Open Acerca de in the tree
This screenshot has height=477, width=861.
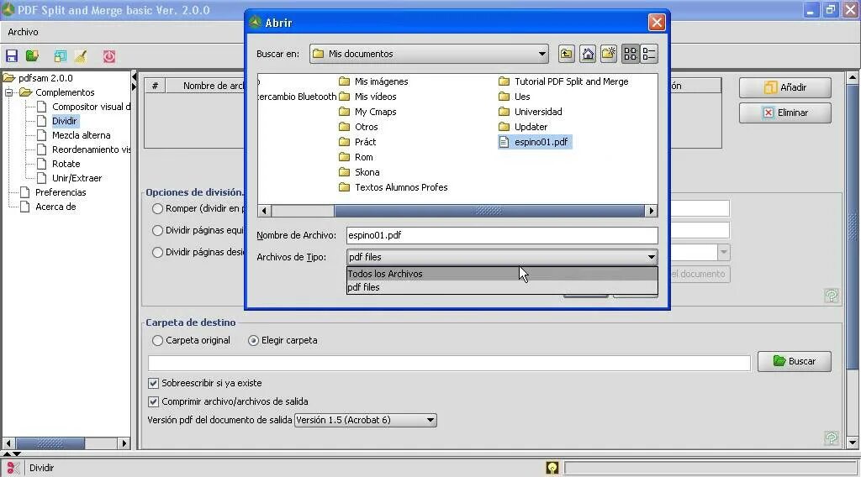point(55,206)
